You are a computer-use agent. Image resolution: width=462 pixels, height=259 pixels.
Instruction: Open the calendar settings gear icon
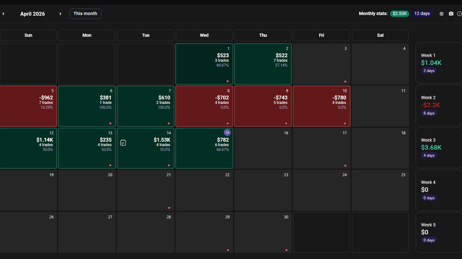441,13
